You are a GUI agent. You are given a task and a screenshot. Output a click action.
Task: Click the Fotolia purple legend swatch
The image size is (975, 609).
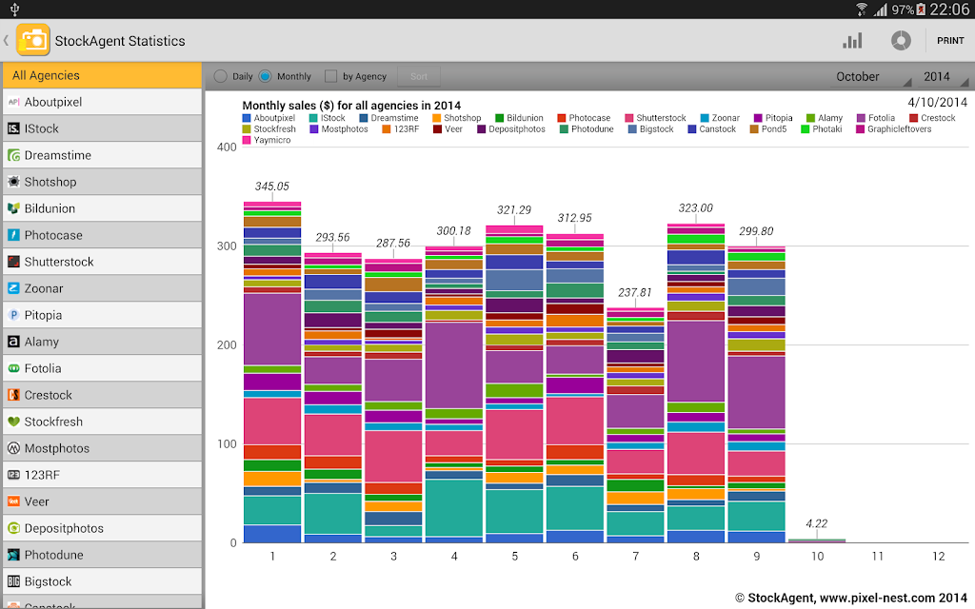pyautogui.click(x=861, y=118)
